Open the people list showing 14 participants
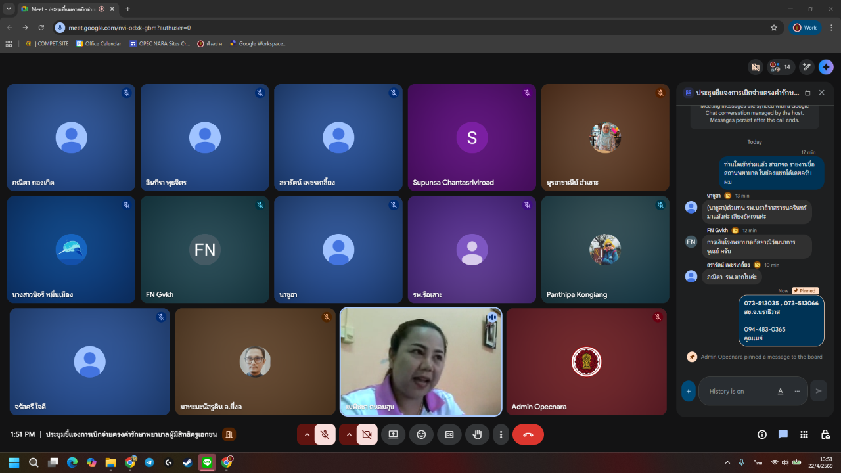Screen dimensions: 841x473 pos(780,67)
